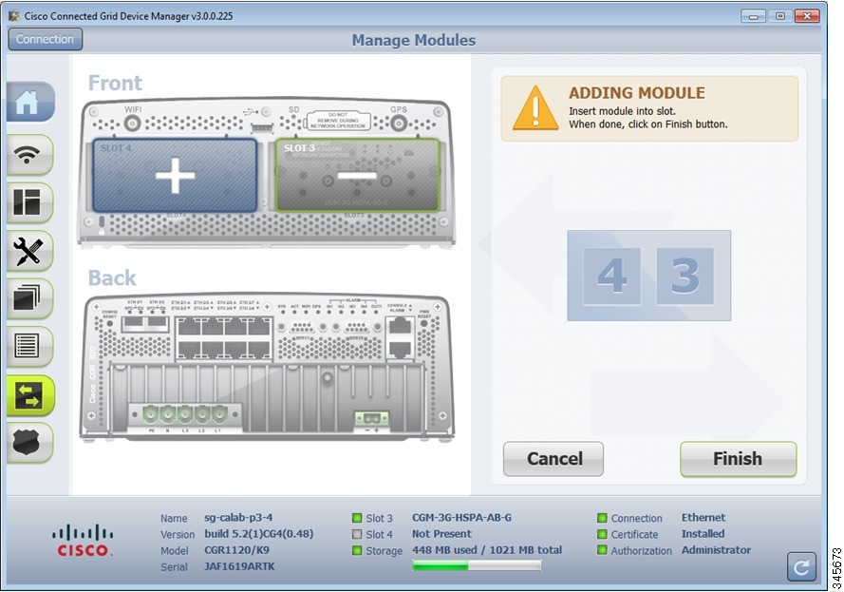
Task: Click the Ethernet connection value
Action: (x=703, y=518)
